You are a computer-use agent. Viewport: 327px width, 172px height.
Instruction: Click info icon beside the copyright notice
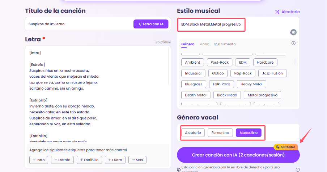point(297,169)
